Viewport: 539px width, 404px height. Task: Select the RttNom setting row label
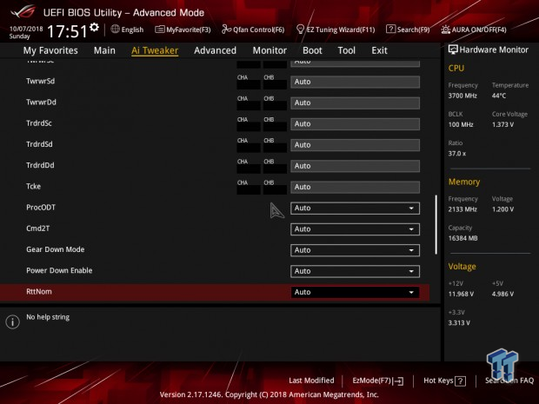point(39,292)
